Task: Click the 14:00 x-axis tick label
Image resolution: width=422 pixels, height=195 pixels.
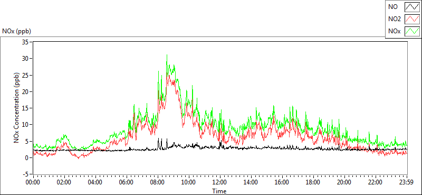Action: pyautogui.click(x=251, y=182)
